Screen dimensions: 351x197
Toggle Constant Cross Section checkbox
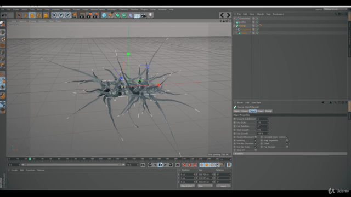pyautogui.click(x=287, y=137)
